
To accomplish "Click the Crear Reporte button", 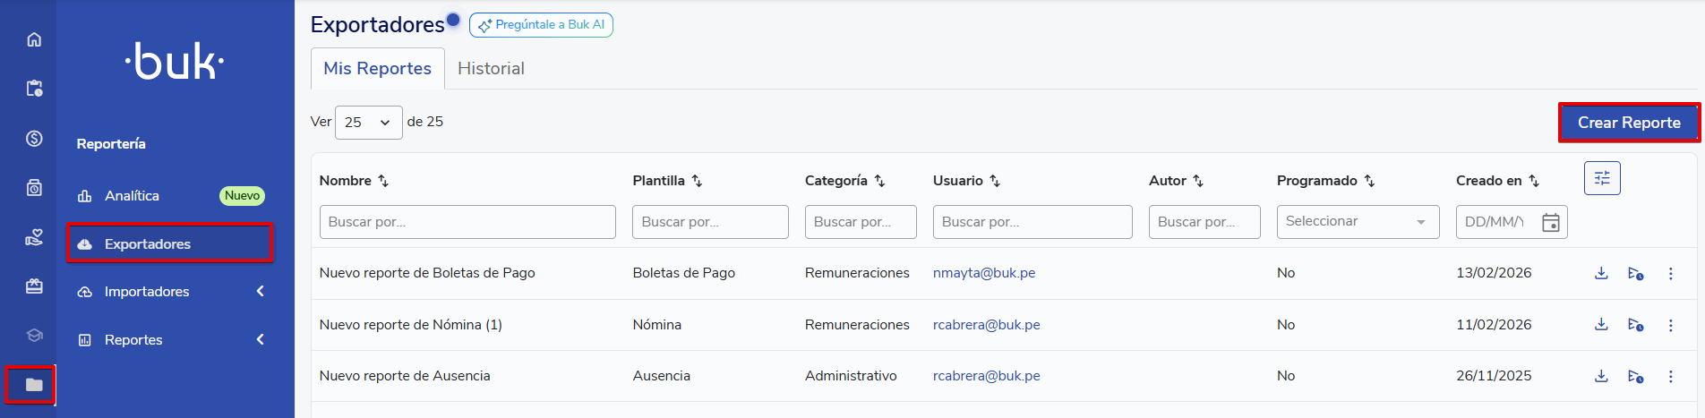I will 1628,123.
